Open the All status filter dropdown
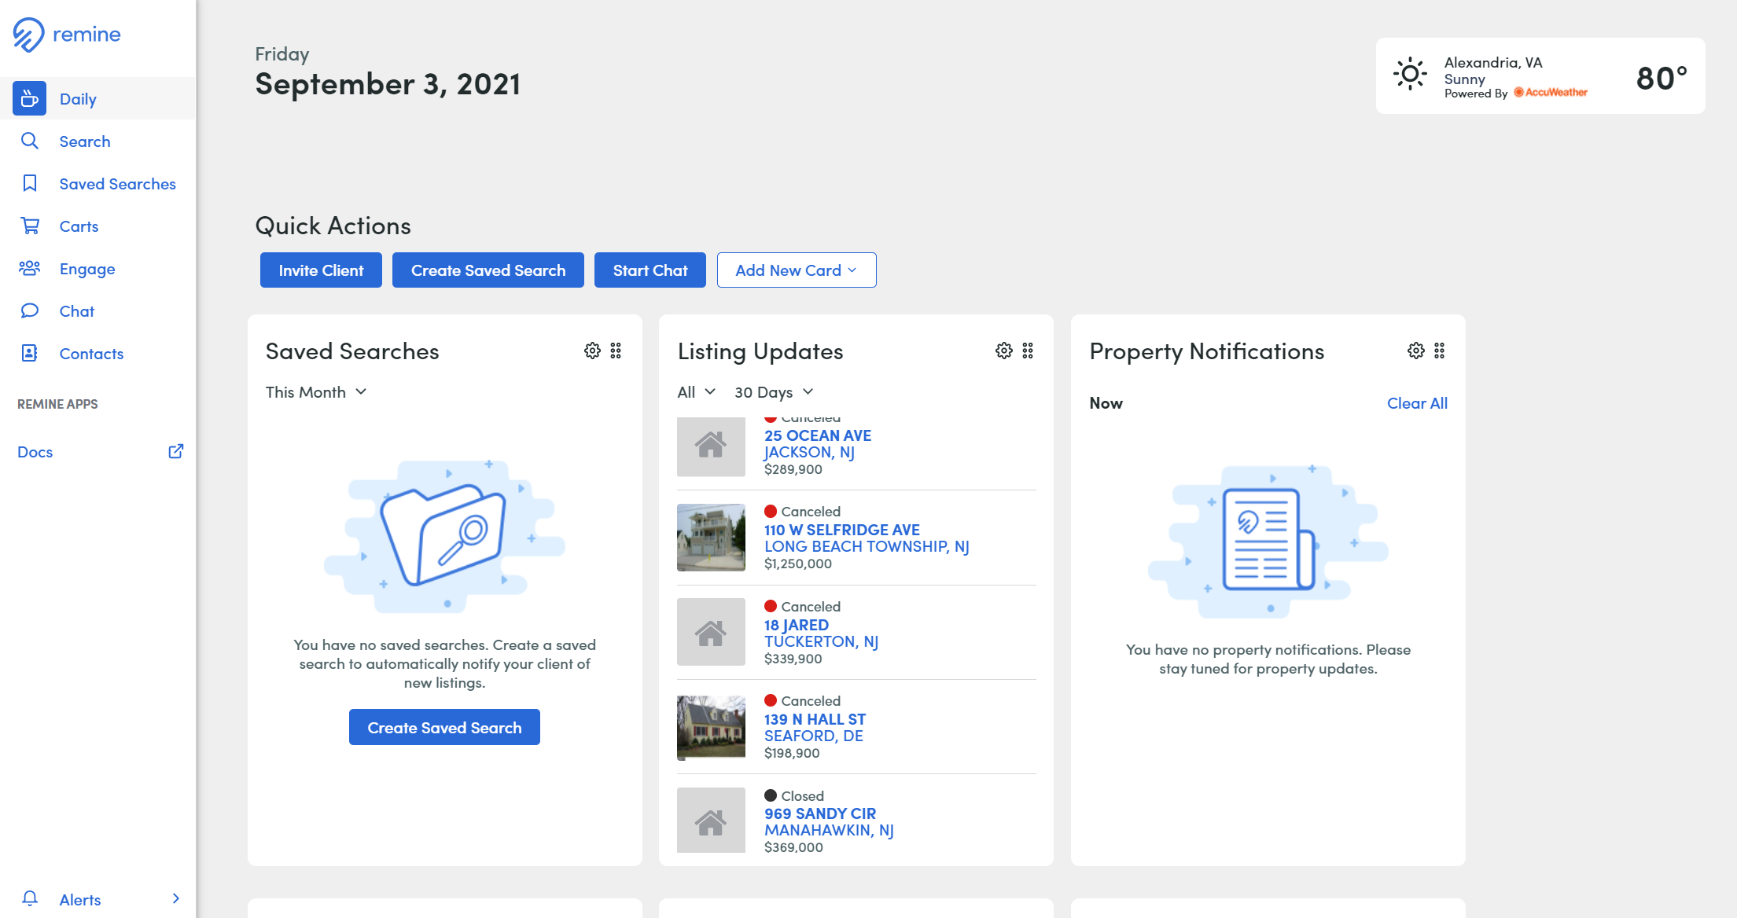 [x=697, y=391]
